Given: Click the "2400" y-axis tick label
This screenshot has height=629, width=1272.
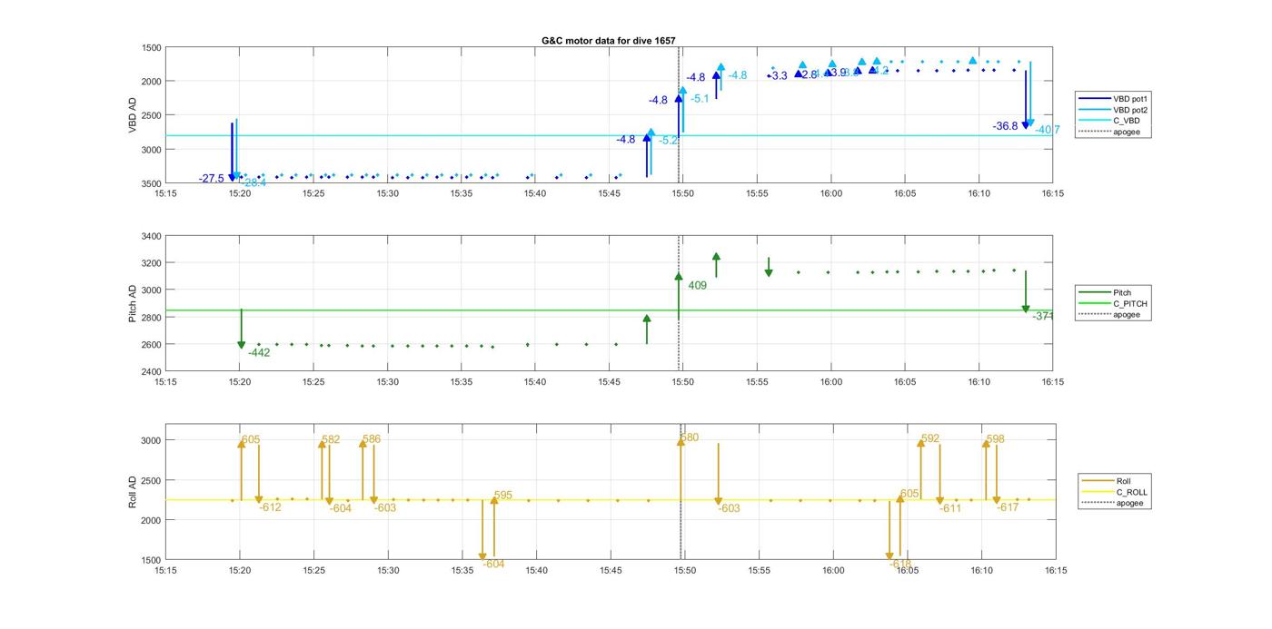Looking at the screenshot, I should [x=152, y=372].
